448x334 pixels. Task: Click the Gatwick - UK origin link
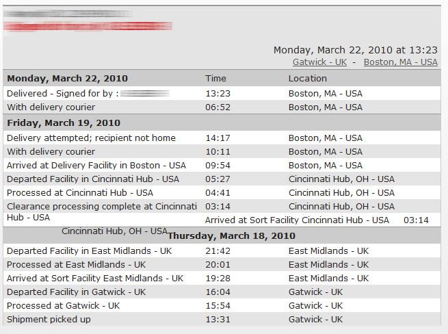pos(319,62)
